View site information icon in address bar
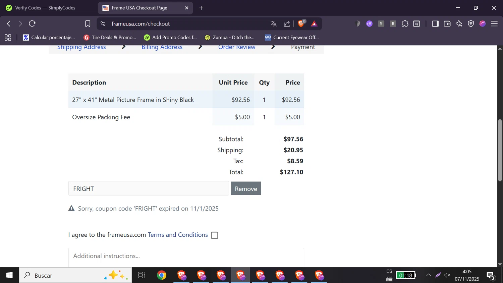The image size is (503, 283). (x=103, y=23)
